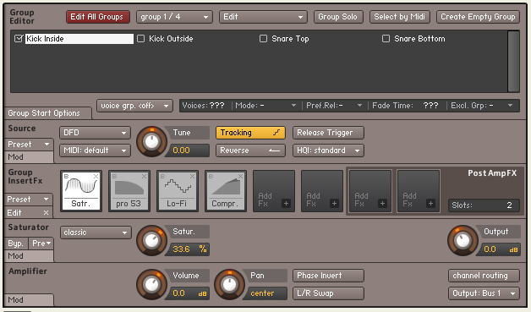Viewport: 531px width, 312px height.
Task: Bypass the Compr. slot via B
Action: (211, 176)
